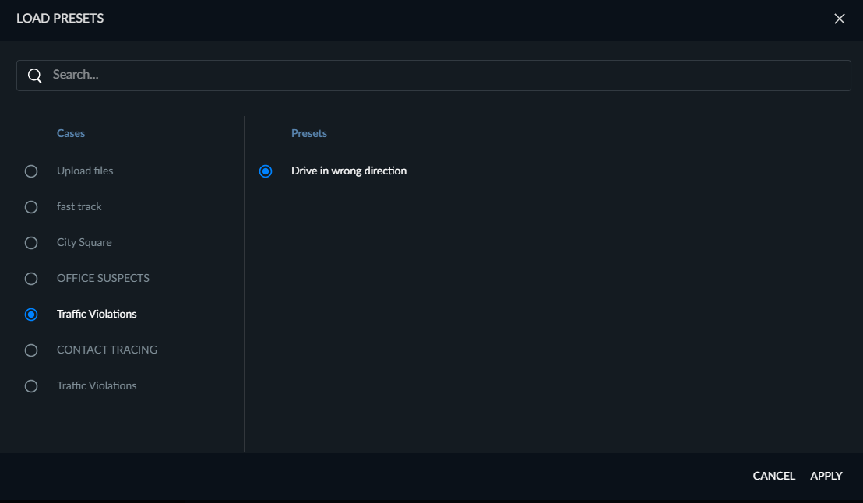863x503 pixels.
Task: Close the Load Presets dialog with X
Action: pyautogui.click(x=839, y=19)
